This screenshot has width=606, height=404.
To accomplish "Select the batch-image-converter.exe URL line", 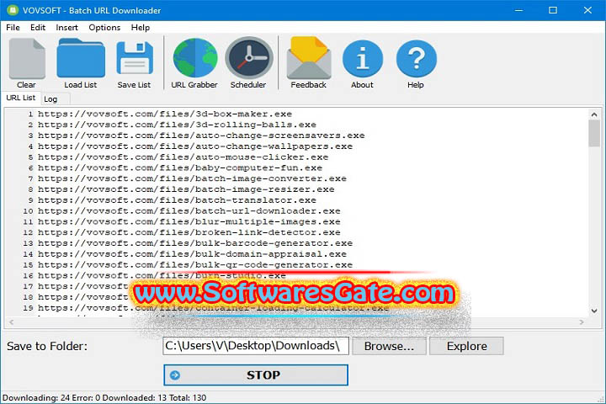I will point(192,178).
